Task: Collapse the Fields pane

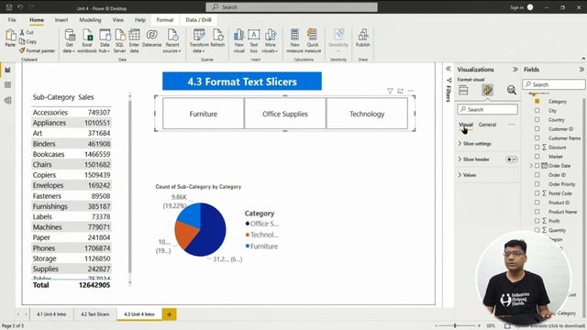Action: click(x=581, y=70)
